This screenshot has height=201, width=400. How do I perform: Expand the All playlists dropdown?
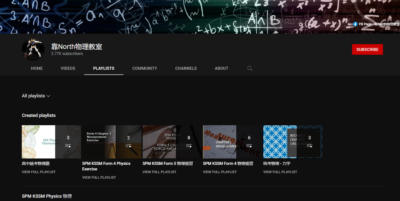[36, 96]
